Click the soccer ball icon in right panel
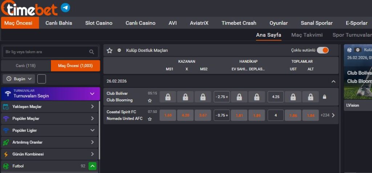Screen dimensions: 372x173 [x=349, y=50]
